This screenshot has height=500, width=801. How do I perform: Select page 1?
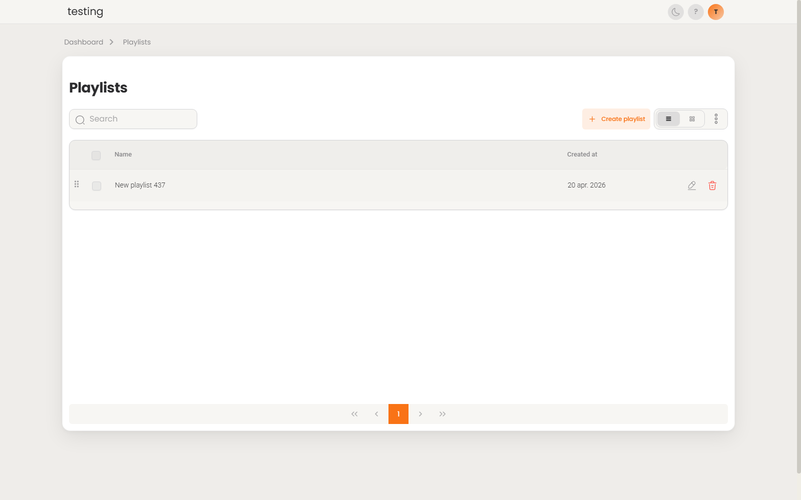point(398,414)
